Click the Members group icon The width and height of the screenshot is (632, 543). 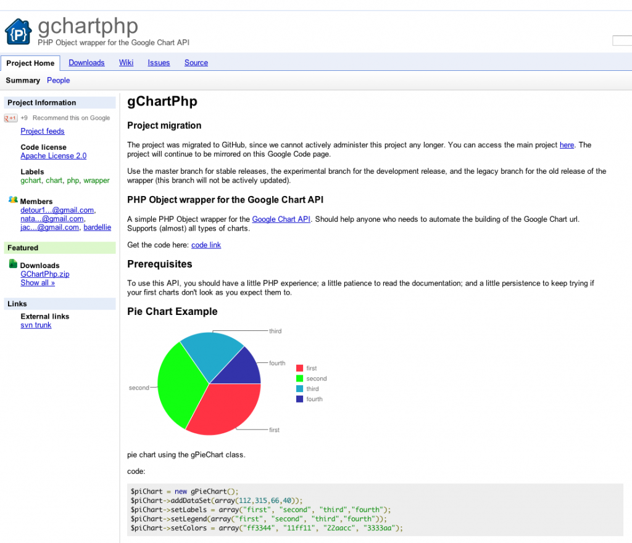point(14,200)
